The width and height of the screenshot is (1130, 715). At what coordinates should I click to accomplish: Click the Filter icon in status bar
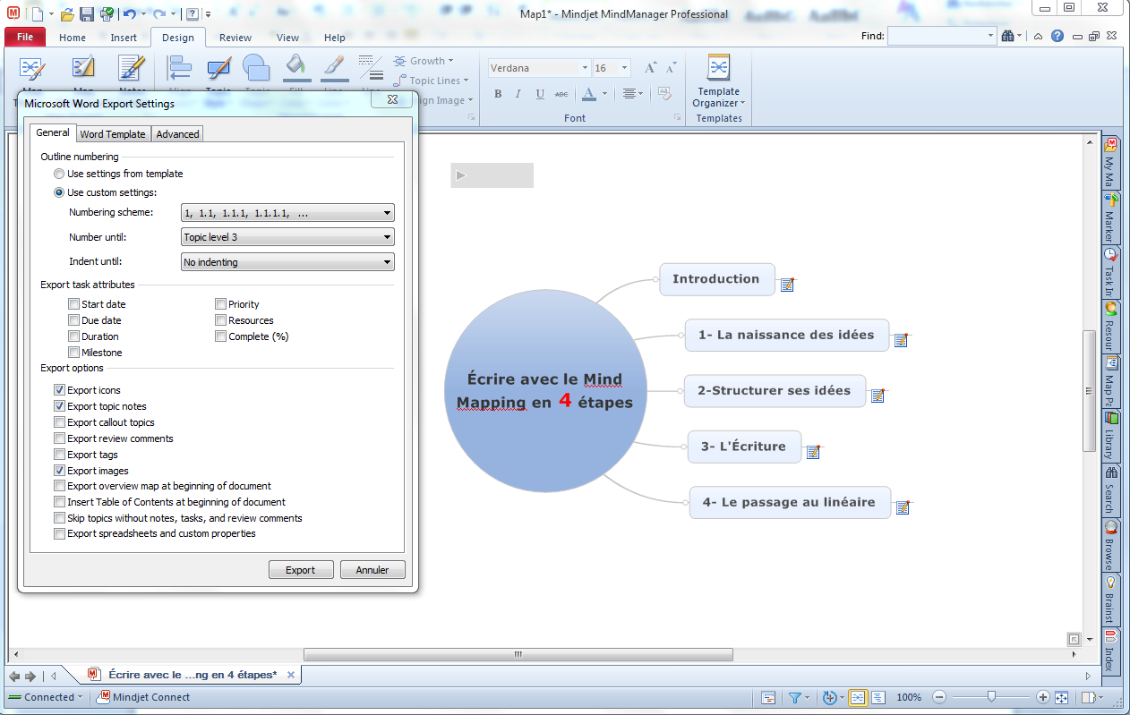click(x=793, y=697)
